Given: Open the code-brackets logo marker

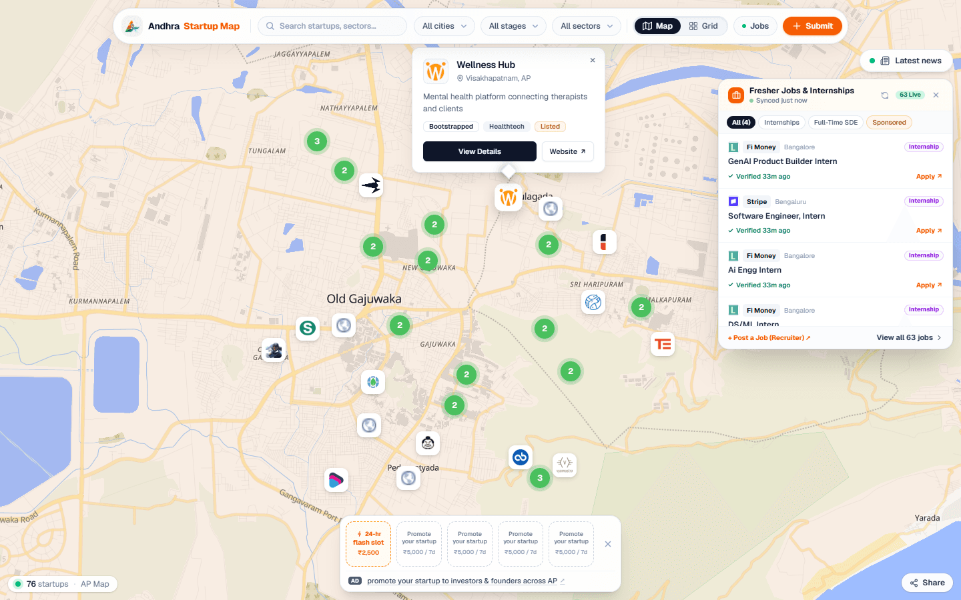Looking at the screenshot, I should (565, 465).
